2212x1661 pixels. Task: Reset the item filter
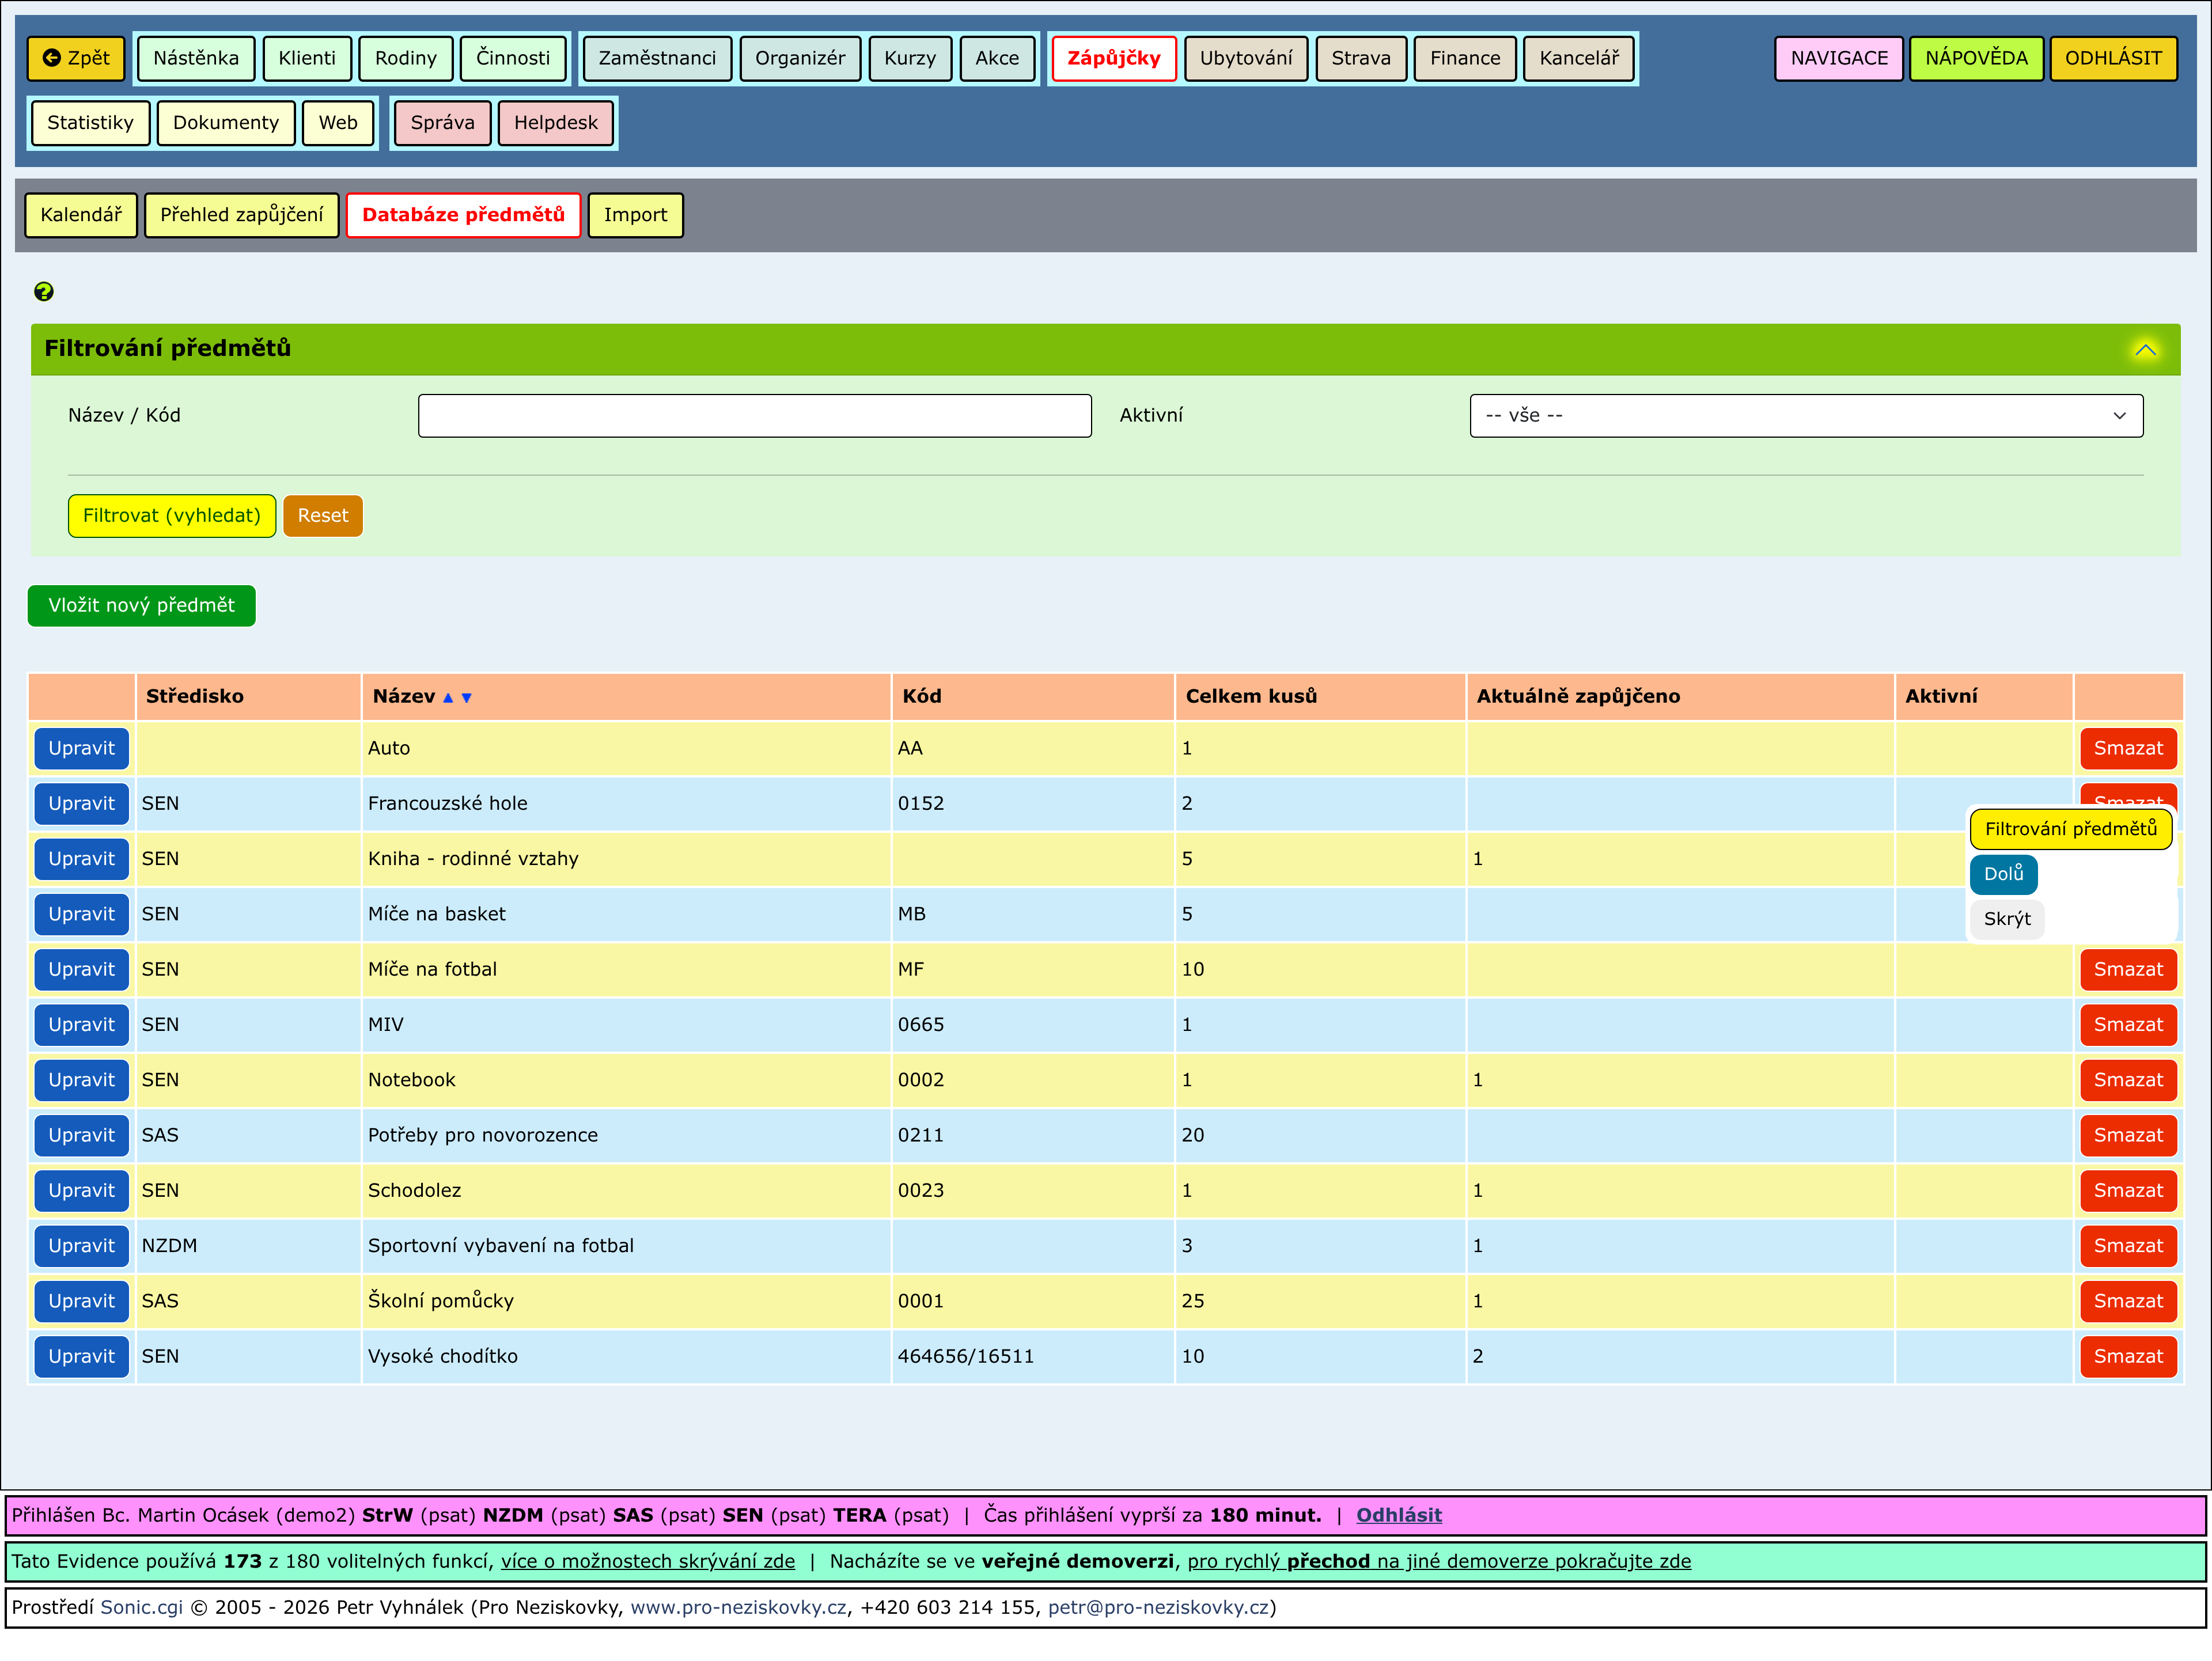click(322, 516)
